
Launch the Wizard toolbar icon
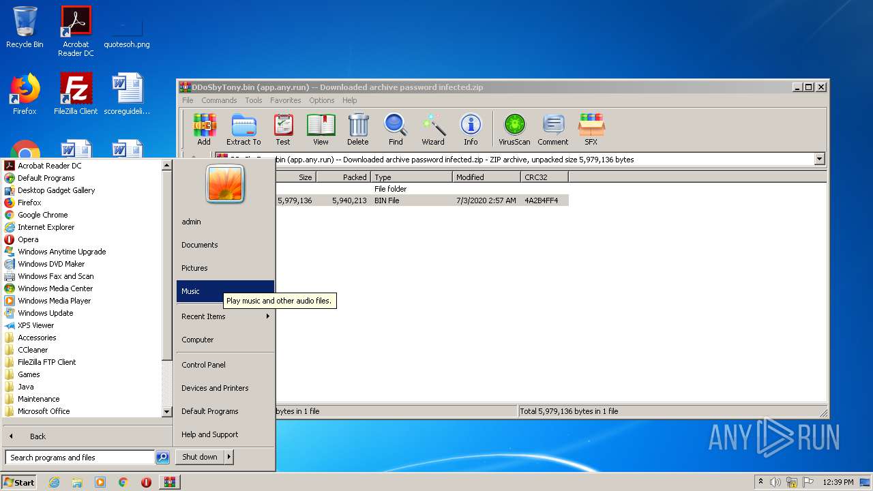pos(433,130)
